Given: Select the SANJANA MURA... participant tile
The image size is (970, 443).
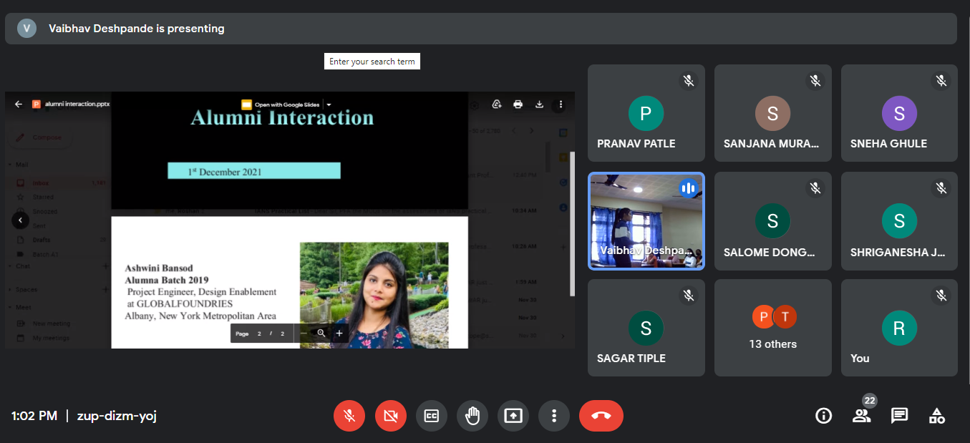Looking at the screenshot, I should 773,113.
